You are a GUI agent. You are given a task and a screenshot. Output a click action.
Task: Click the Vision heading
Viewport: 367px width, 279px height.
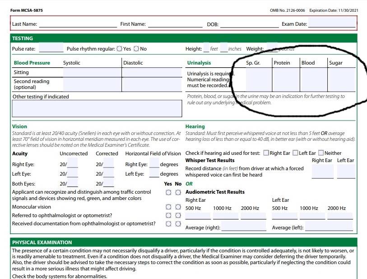click(20, 126)
